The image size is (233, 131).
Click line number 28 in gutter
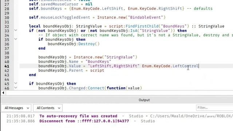7,9
